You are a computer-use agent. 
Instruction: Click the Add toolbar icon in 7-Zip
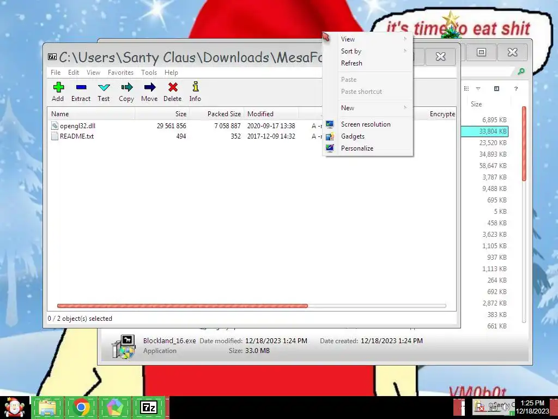coord(58,87)
